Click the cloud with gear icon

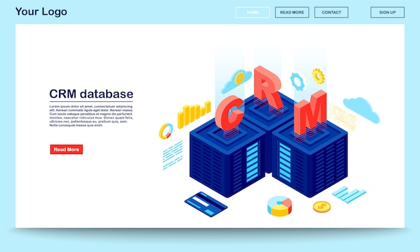(237, 80)
